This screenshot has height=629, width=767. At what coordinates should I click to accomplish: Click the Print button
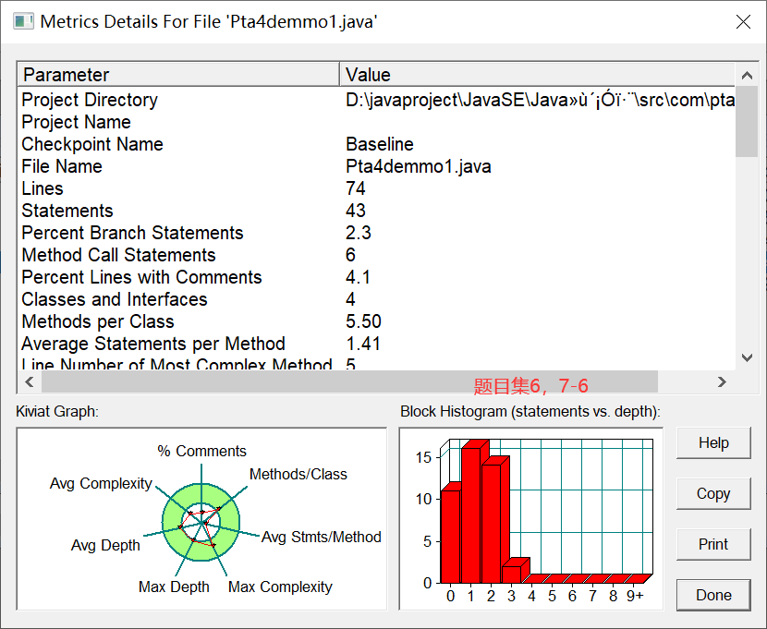coord(713,544)
